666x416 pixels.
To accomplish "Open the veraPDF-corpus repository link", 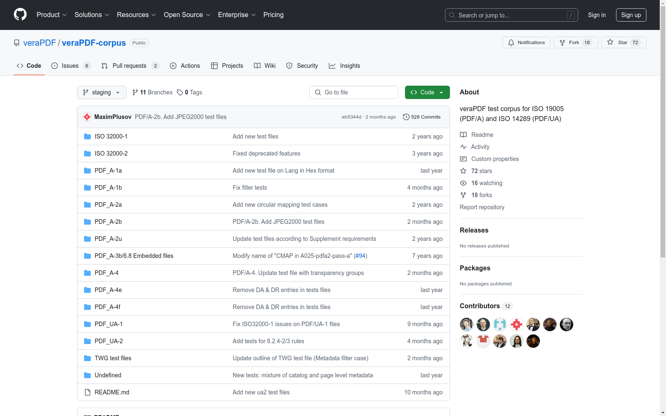I will (x=94, y=43).
